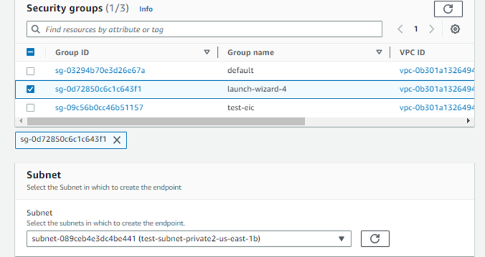The height and width of the screenshot is (257, 485).
Task: Select the 'test-eic' group name cell
Action: (x=241, y=107)
